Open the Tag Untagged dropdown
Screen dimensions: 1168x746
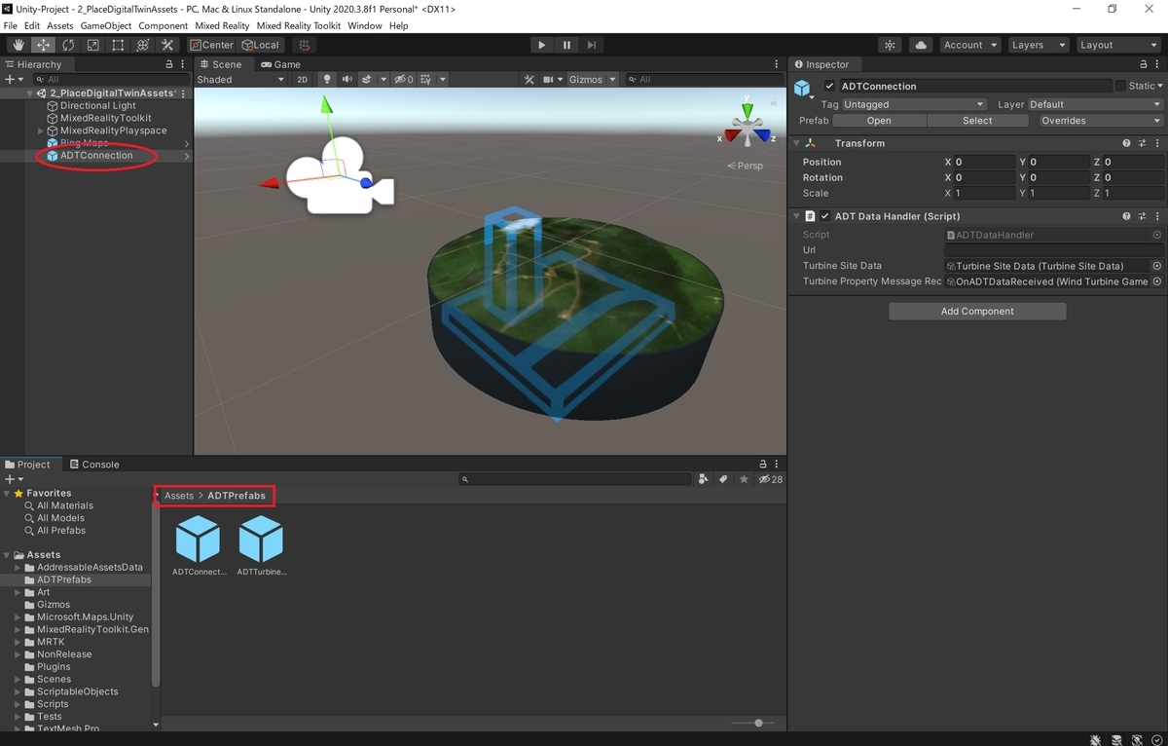[x=914, y=104]
